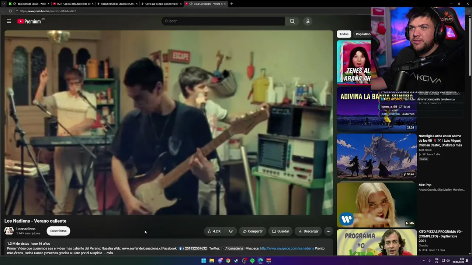Select the Todos filter chip
The height and width of the screenshot is (265, 472).
[x=344, y=34]
